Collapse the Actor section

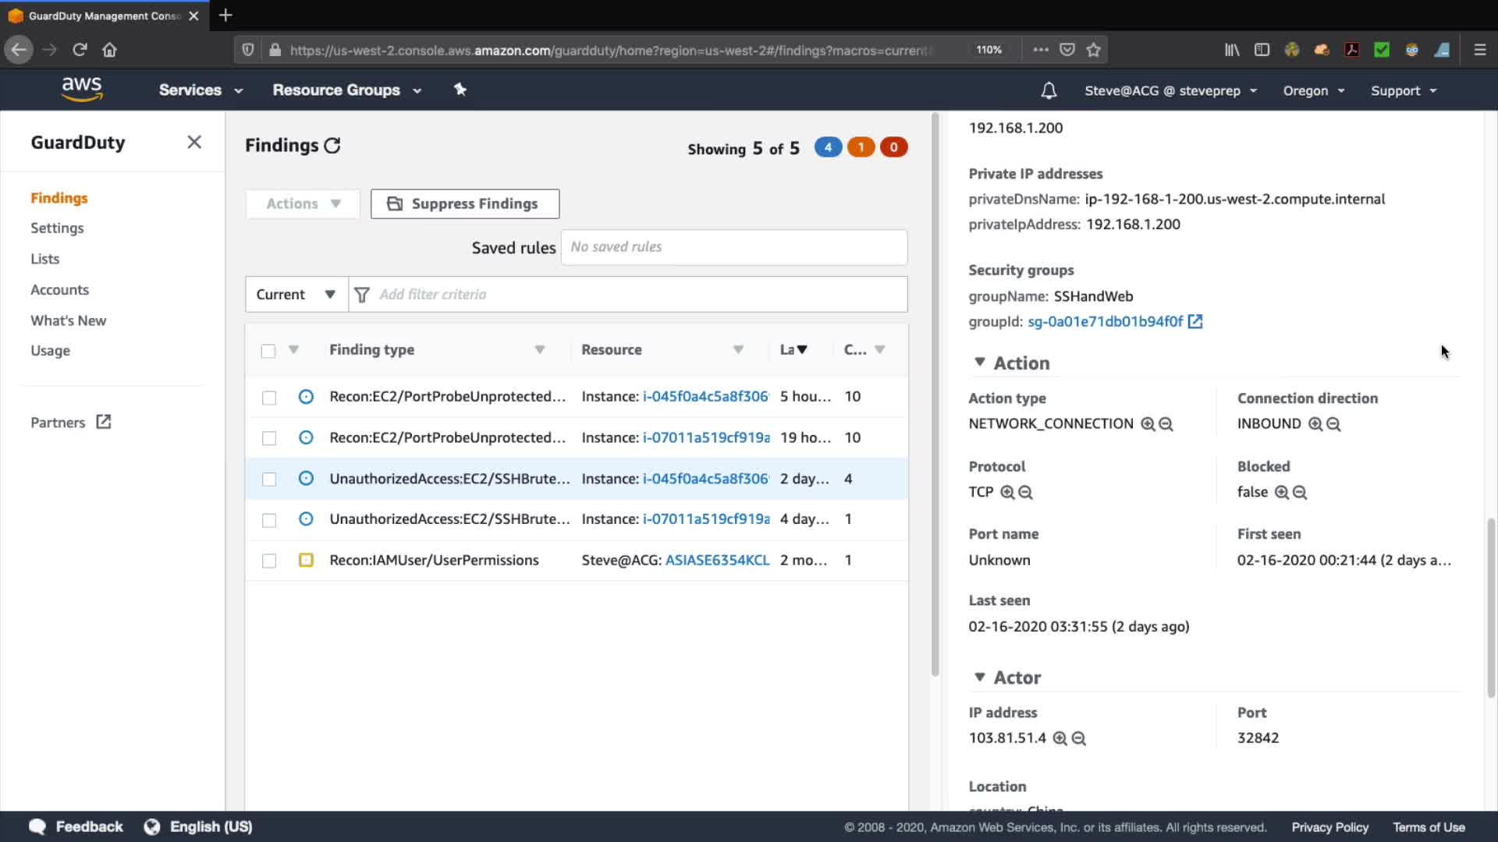[980, 677]
